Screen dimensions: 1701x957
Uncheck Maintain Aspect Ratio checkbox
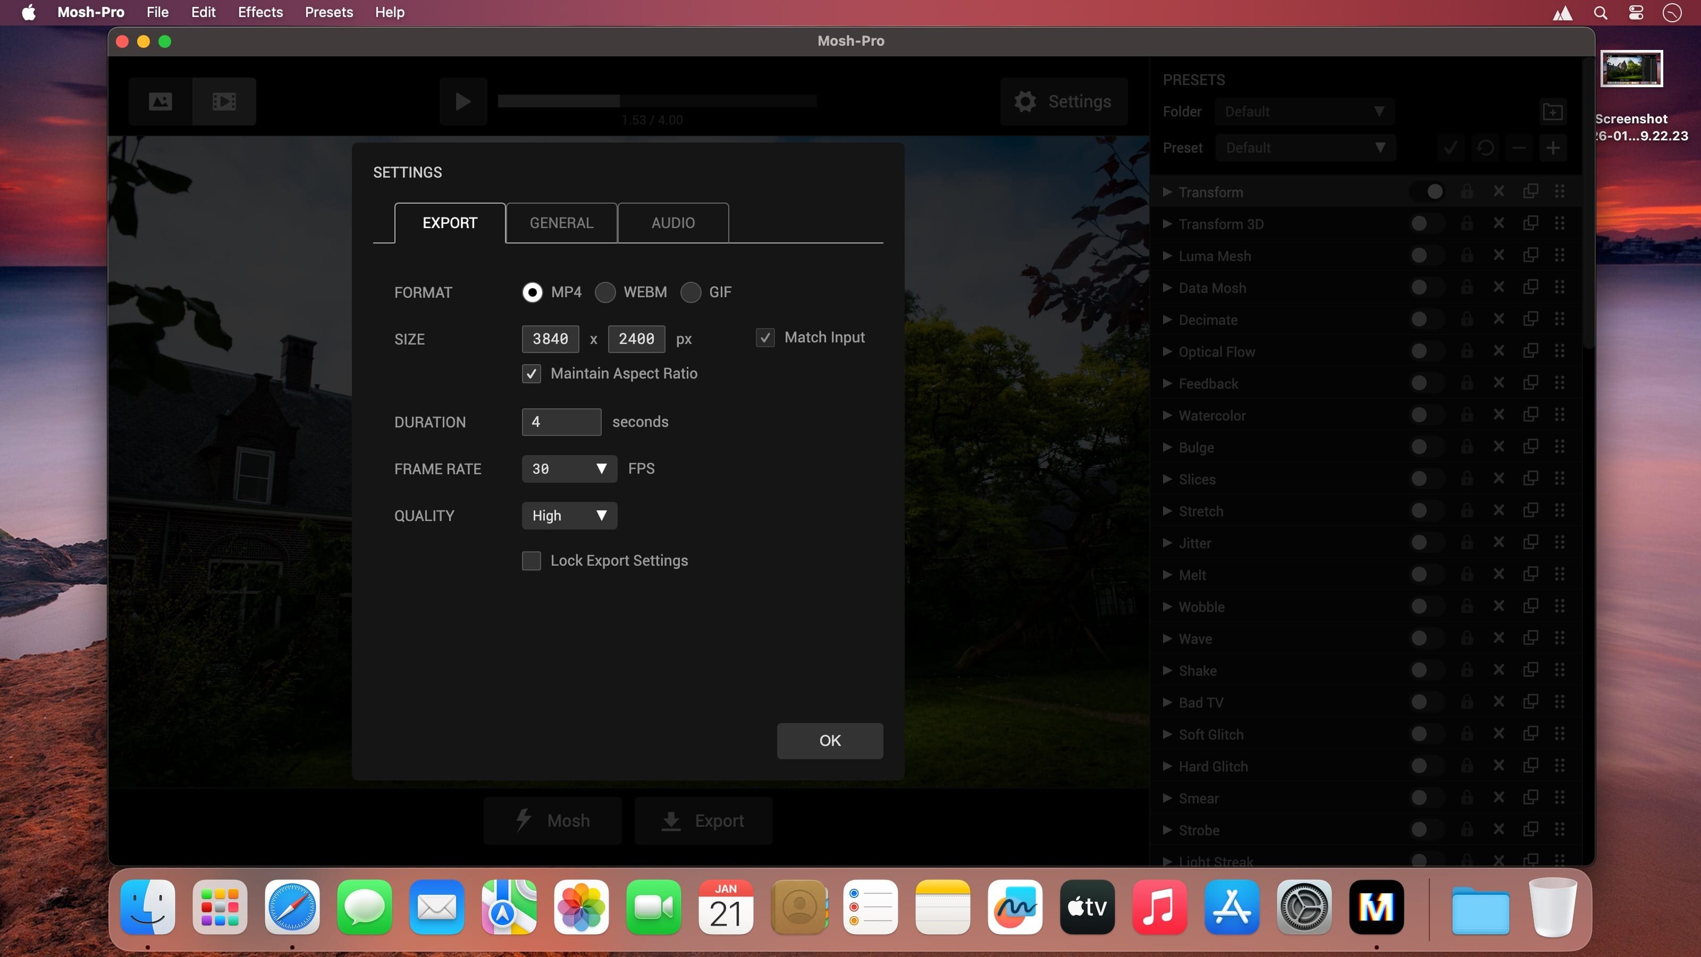coord(532,374)
